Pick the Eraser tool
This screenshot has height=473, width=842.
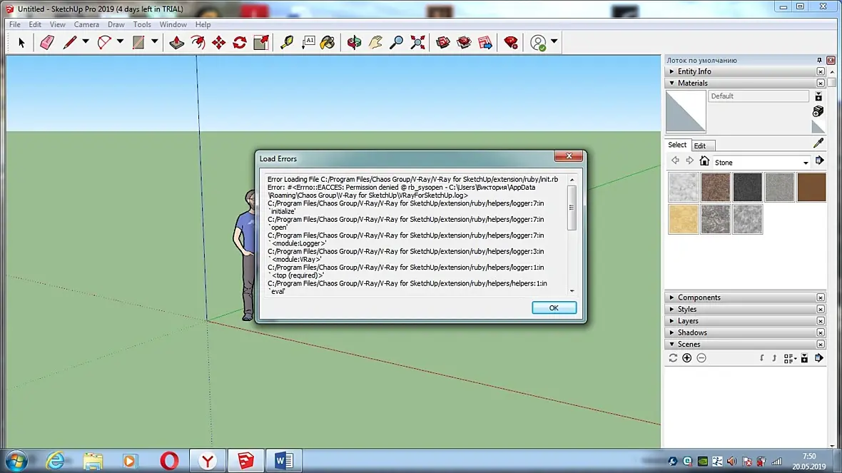[x=47, y=42]
